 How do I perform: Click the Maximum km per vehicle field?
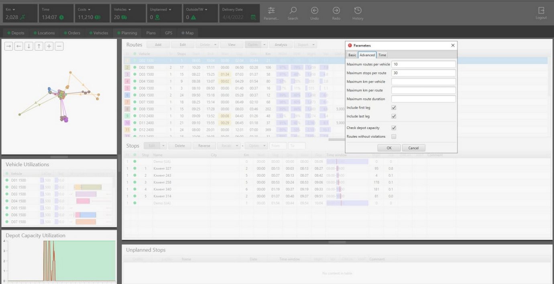424,82
